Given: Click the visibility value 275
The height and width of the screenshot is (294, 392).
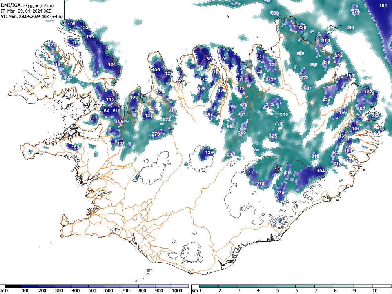Looking at the screenshot, I should pos(270,79).
